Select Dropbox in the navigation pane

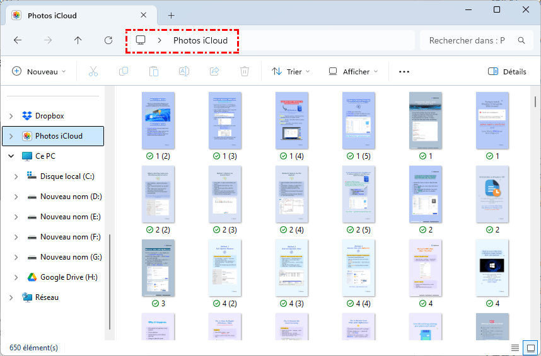50,116
